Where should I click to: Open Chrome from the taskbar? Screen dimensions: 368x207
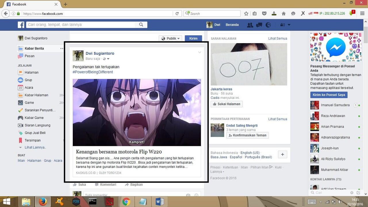tap(126, 202)
